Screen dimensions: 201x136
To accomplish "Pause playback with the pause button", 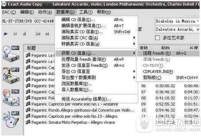I will (15, 34).
